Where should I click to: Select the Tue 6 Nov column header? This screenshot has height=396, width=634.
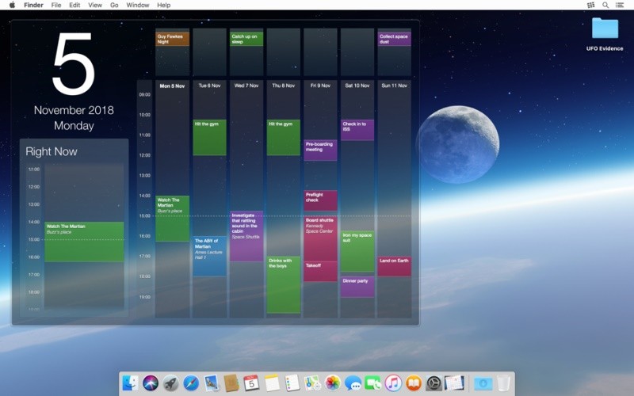[x=210, y=86]
